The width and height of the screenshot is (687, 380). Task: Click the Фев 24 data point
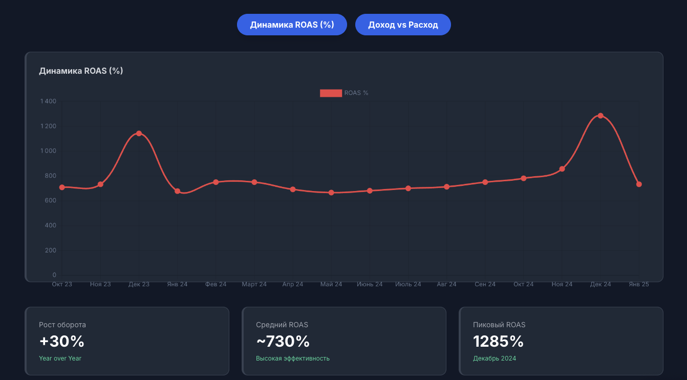click(216, 182)
